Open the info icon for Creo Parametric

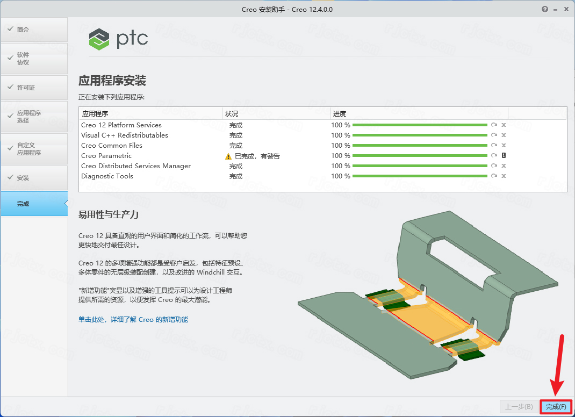tap(504, 155)
